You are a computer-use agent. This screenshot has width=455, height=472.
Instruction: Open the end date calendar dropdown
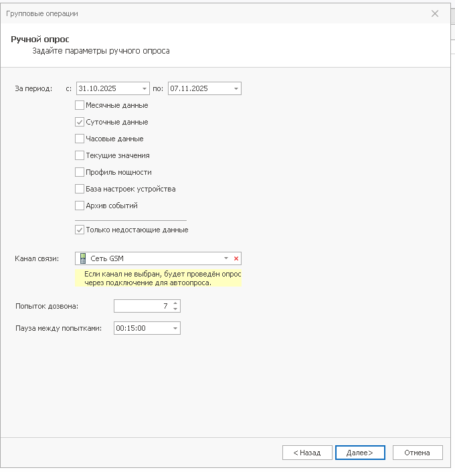coord(236,88)
